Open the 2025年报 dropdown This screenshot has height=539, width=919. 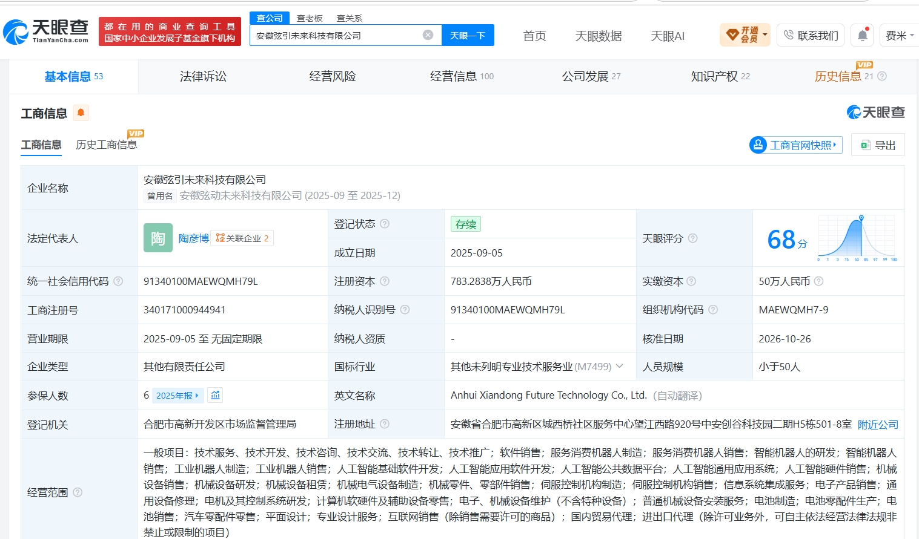pyautogui.click(x=177, y=396)
